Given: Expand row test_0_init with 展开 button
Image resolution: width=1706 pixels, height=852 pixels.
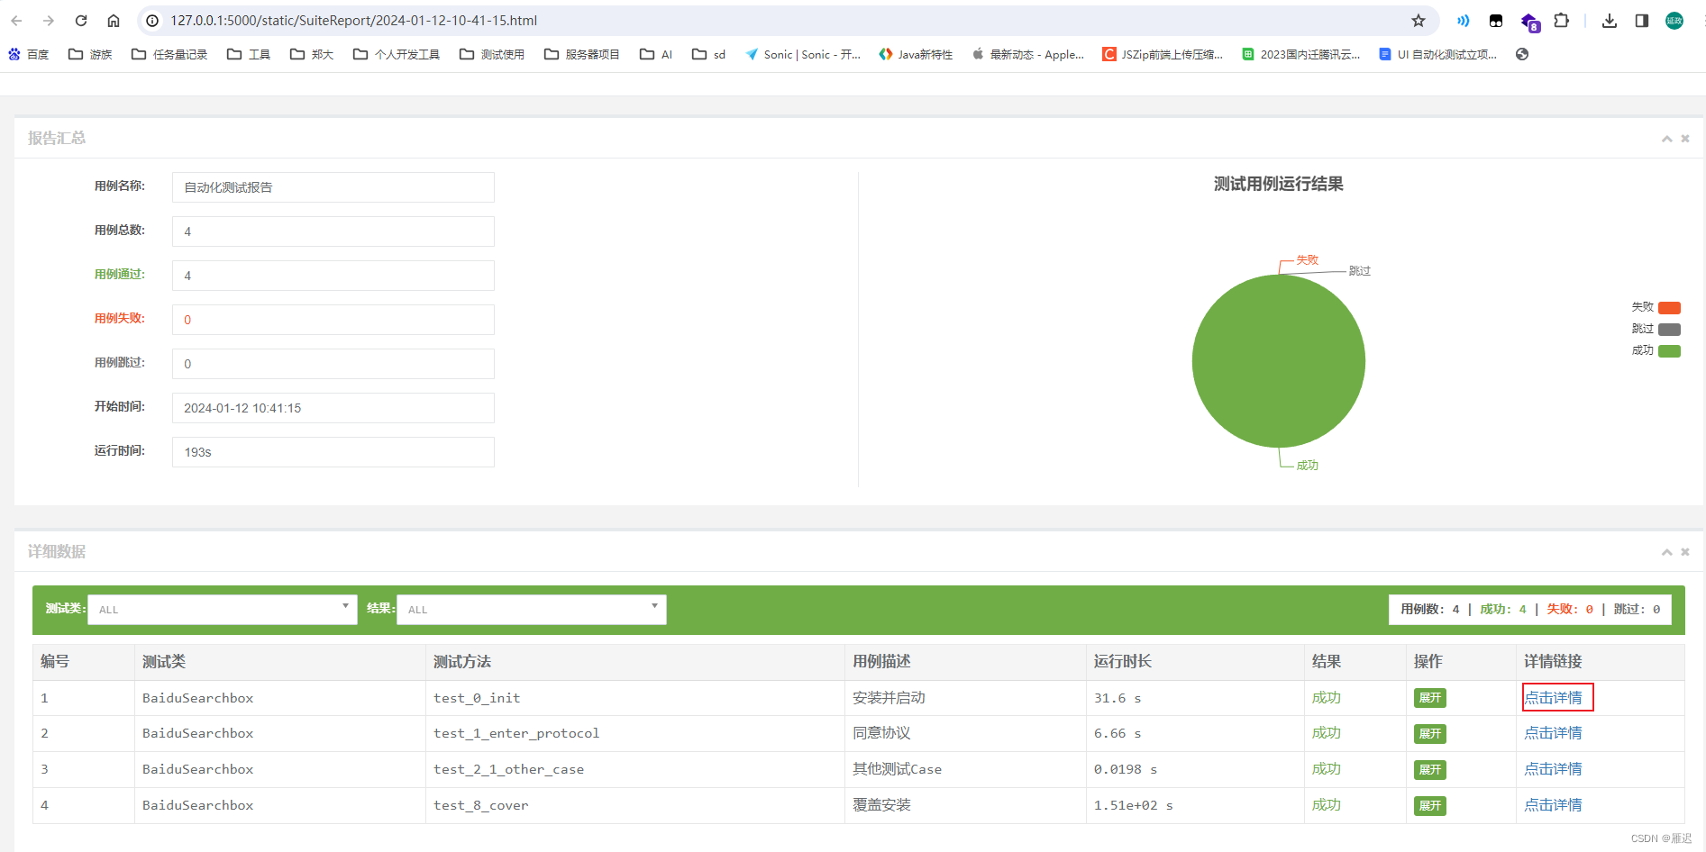Looking at the screenshot, I should (1429, 698).
